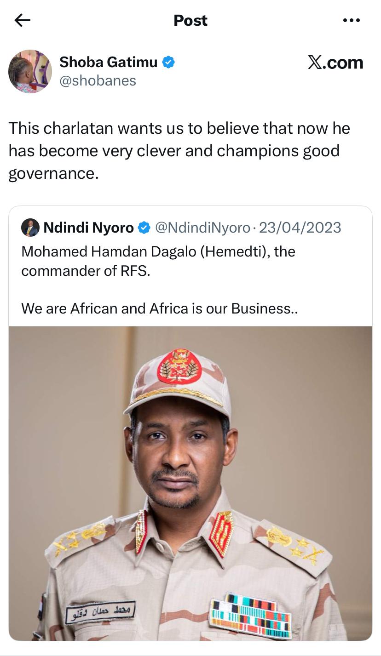This screenshot has height=656, width=381.
Task: Tap Ndindi Nyoro's small avatar
Action: [x=30, y=228]
